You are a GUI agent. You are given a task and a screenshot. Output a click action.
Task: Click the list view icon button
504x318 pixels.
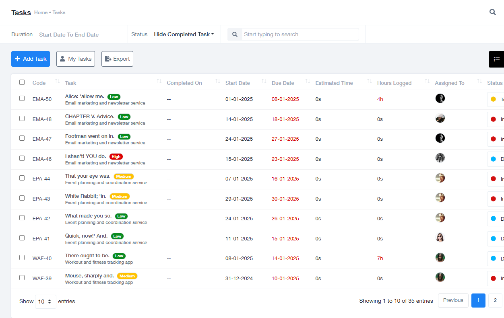496,59
